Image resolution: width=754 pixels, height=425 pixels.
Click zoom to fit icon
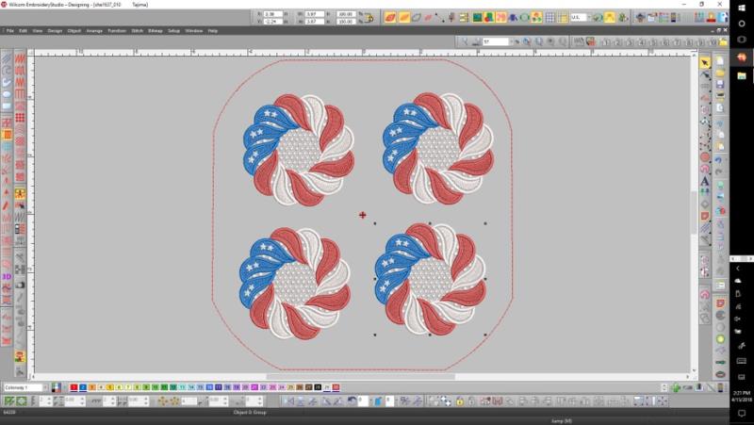coord(527,42)
